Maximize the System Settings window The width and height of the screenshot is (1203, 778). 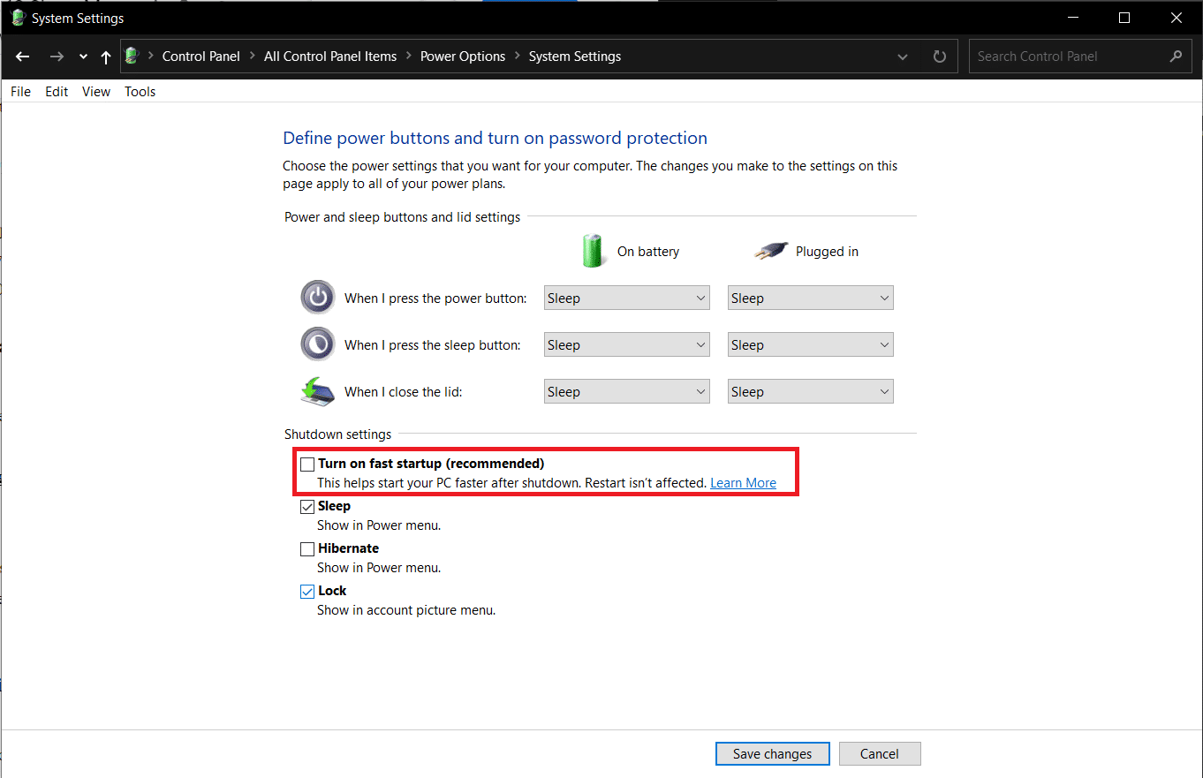[1124, 18]
